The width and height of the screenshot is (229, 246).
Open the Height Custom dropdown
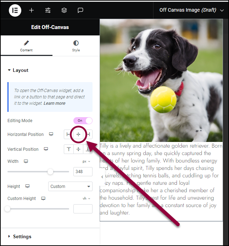70,187
